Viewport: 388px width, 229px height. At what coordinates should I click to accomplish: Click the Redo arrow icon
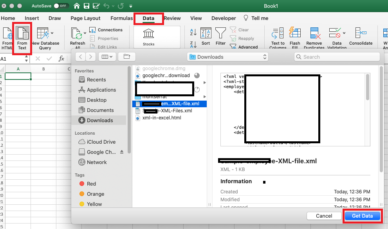(121, 6)
